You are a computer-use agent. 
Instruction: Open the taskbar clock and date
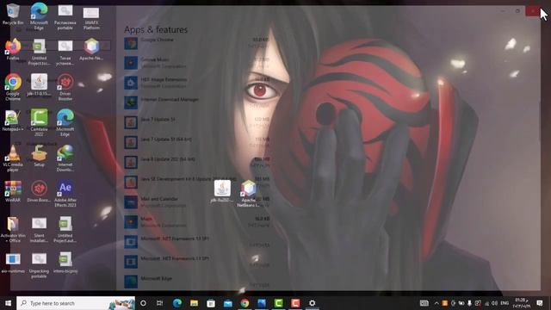521,303
